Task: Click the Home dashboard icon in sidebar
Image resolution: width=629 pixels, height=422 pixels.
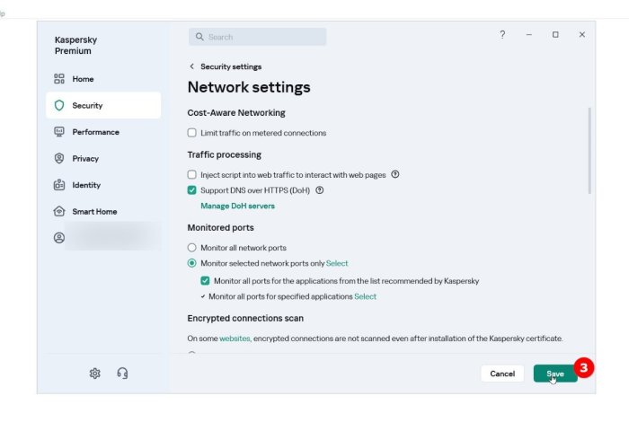Action: coord(59,79)
